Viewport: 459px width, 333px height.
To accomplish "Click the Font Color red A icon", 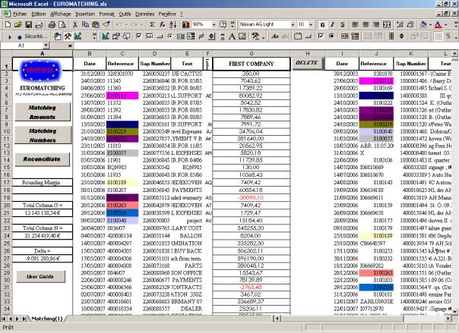I will click(438, 24).
